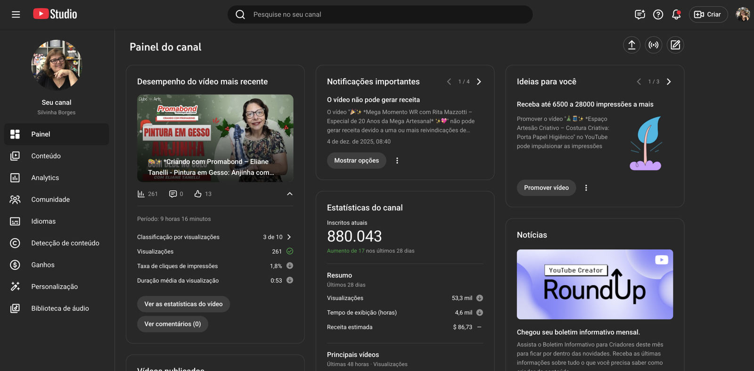Click the Promover vídeo button

[x=546, y=188]
